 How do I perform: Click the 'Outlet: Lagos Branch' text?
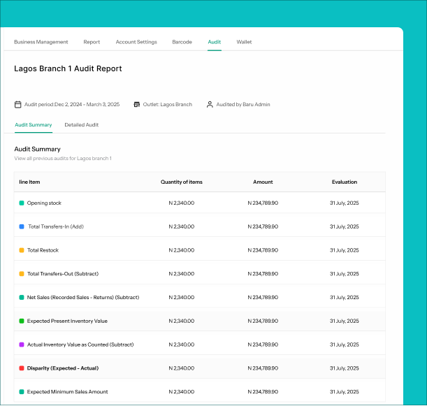pos(168,105)
